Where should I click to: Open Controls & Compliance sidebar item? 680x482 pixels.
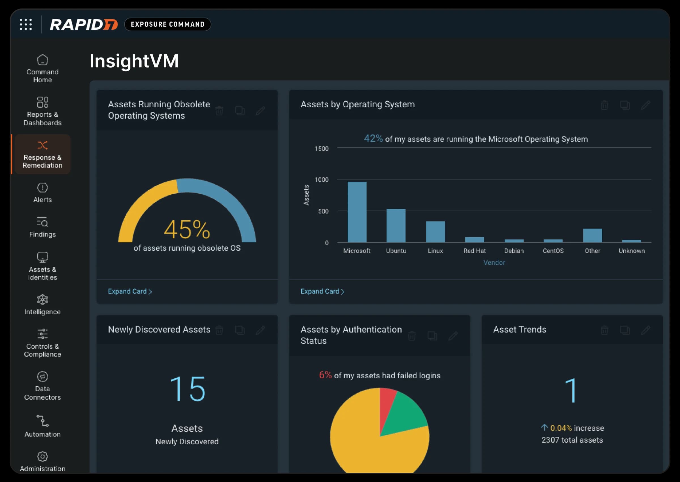[42, 343]
